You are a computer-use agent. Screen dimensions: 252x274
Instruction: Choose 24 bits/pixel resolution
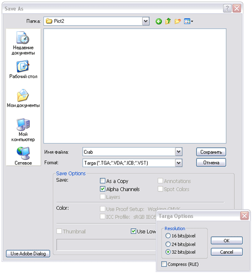[x=168, y=244]
